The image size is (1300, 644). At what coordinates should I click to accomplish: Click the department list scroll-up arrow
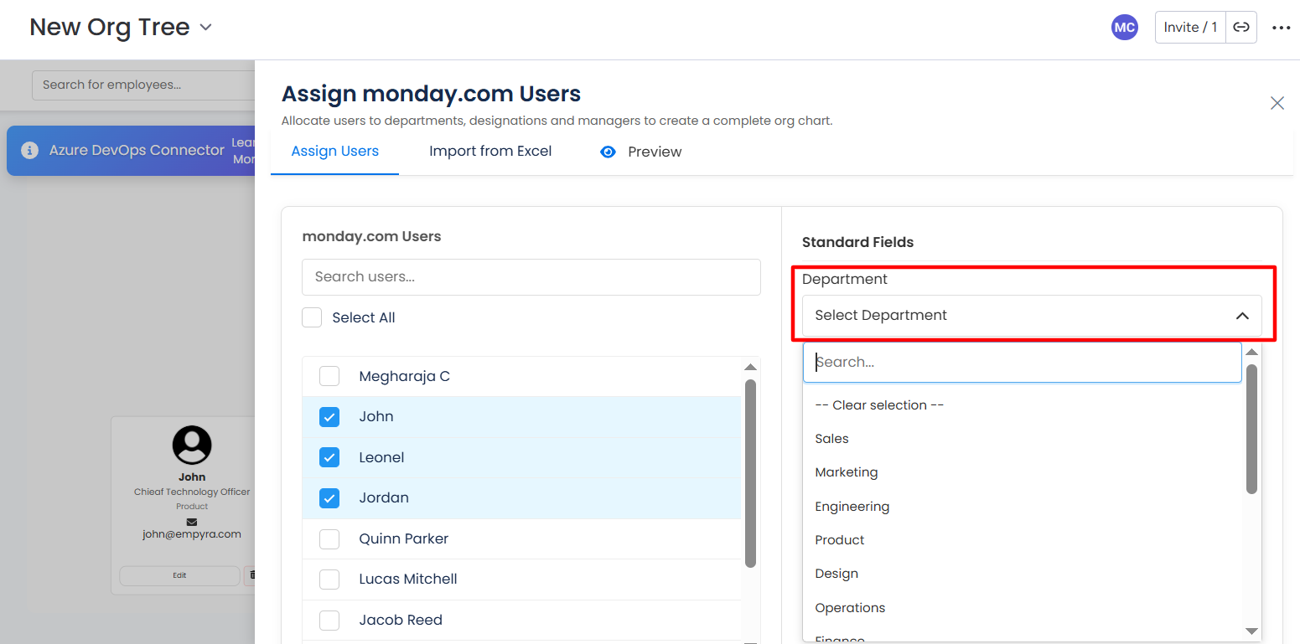pyautogui.click(x=1251, y=353)
